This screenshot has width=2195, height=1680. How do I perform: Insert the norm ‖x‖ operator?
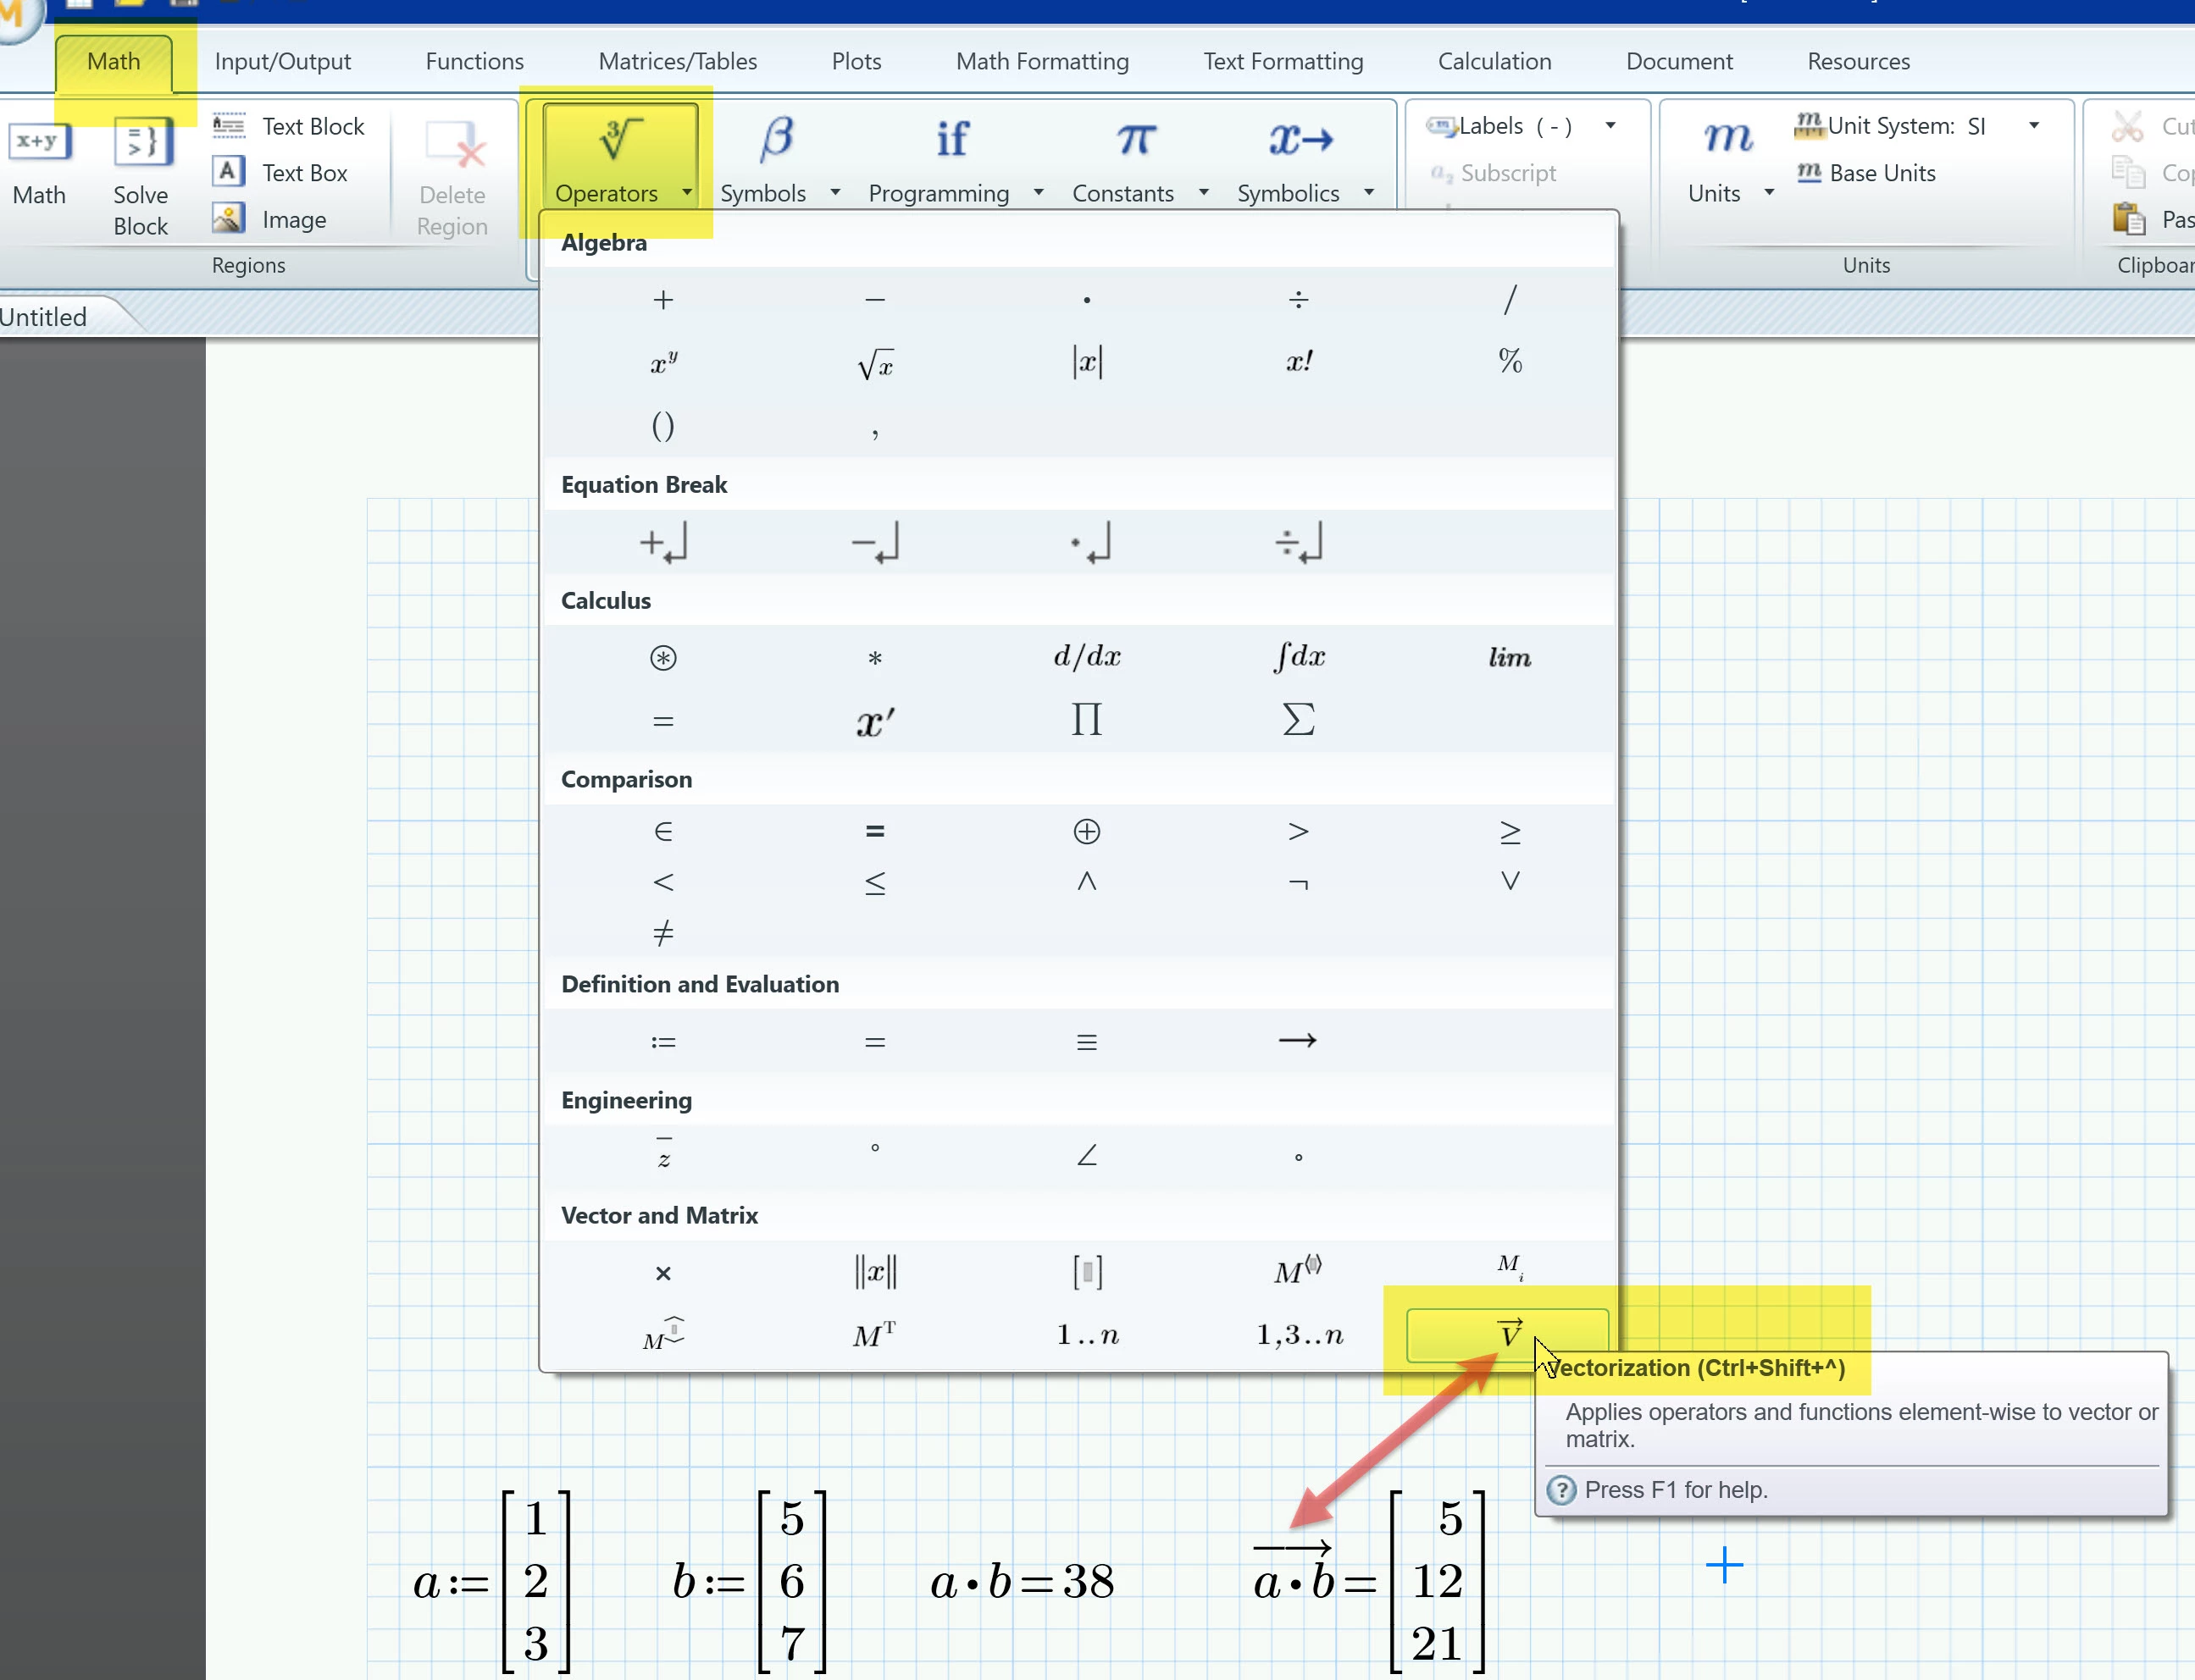click(x=874, y=1272)
